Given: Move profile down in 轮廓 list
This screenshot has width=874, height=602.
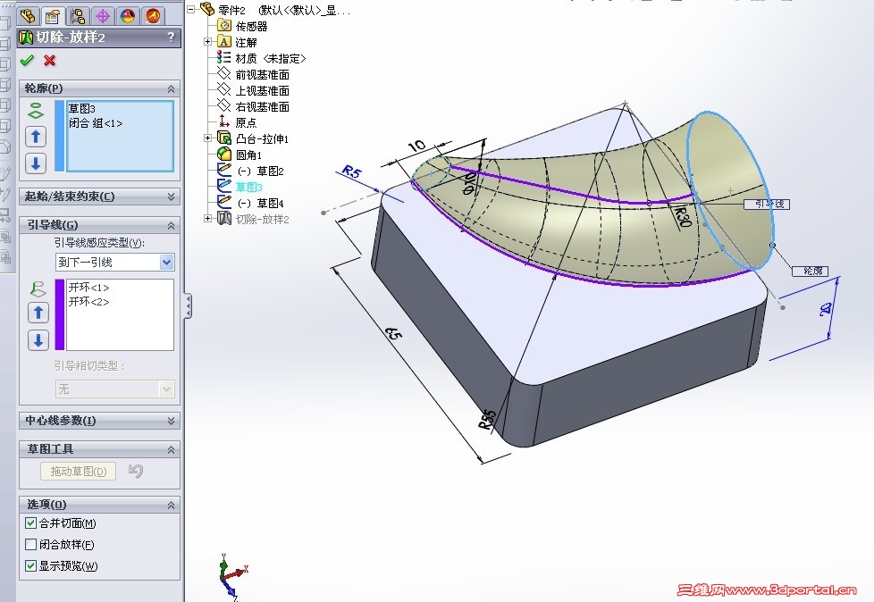Looking at the screenshot, I should click(36, 163).
